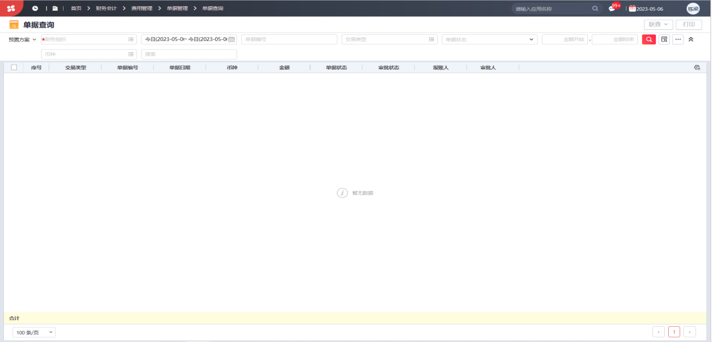
Task: Focus the 币种 filter input field
Action: 89,54
